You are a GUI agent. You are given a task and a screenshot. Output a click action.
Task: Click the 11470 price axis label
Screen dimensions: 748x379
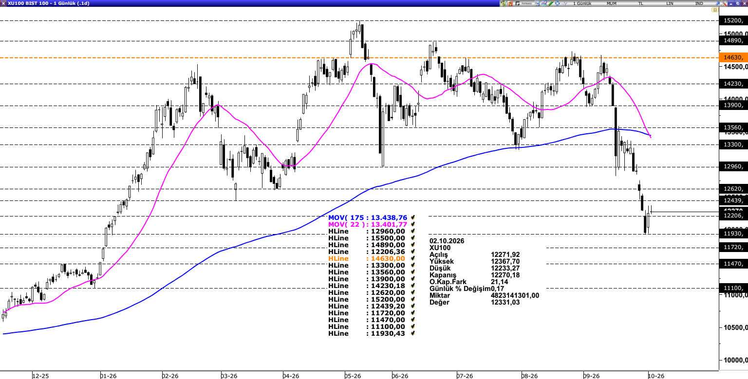coord(733,264)
